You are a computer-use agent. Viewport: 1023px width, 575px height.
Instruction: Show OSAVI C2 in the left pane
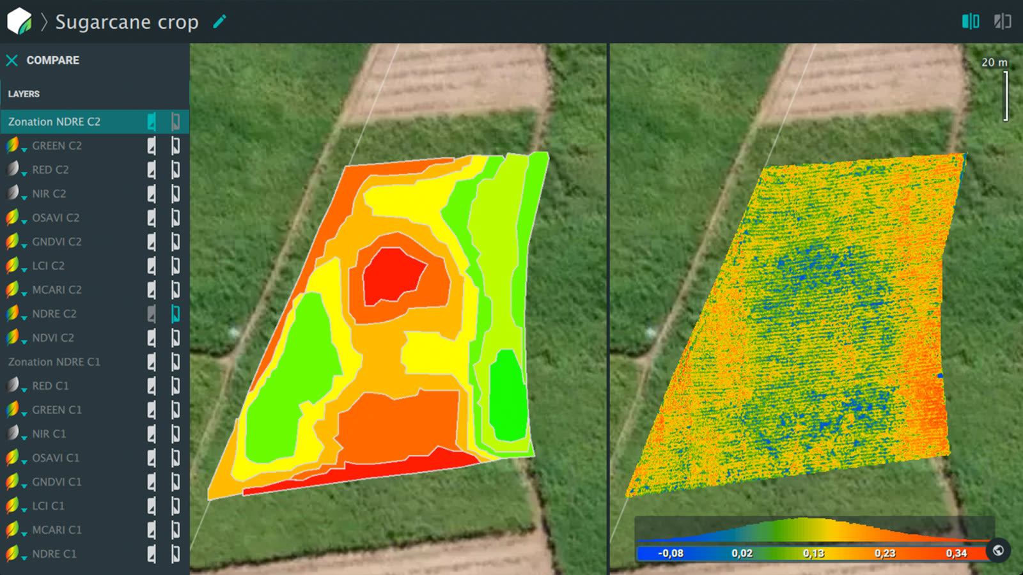pyautogui.click(x=152, y=218)
